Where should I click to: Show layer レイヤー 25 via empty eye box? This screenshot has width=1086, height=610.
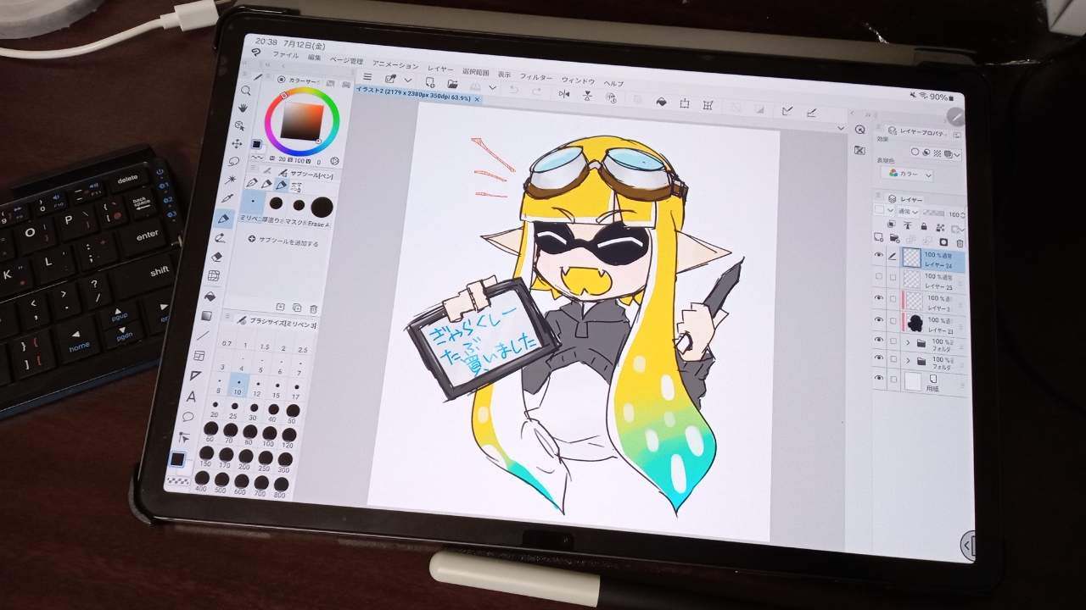pos(878,275)
